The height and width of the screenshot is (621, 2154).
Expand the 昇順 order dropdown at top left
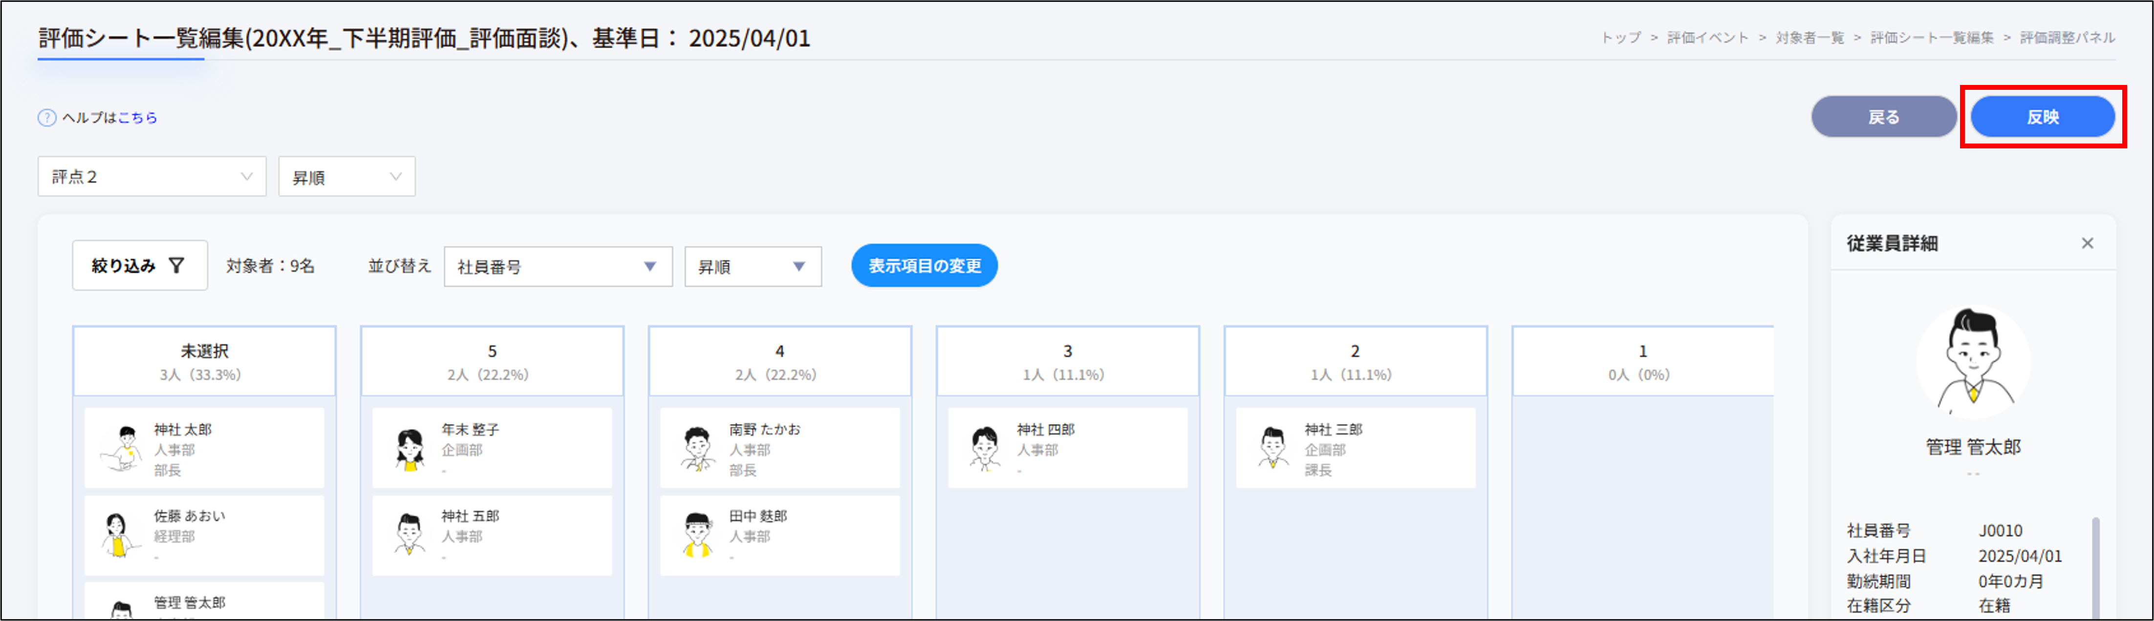tap(345, 176)
